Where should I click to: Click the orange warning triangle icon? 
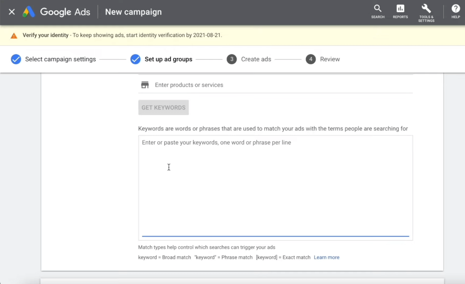point(14,35)
